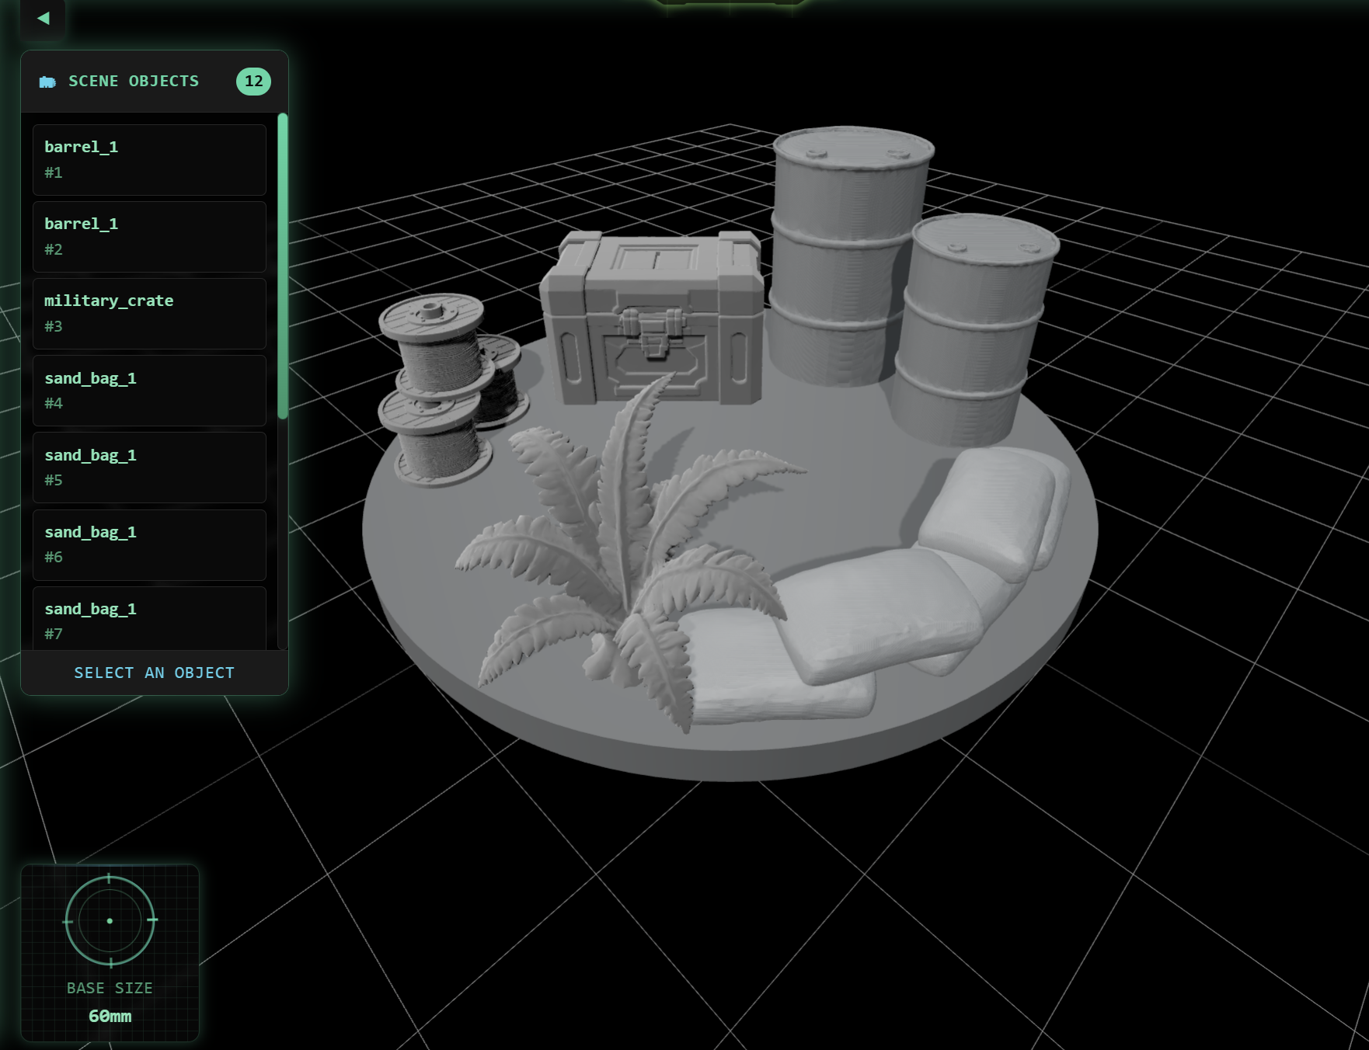
Task: Click the Select An Object label
Action: [154, 673]
